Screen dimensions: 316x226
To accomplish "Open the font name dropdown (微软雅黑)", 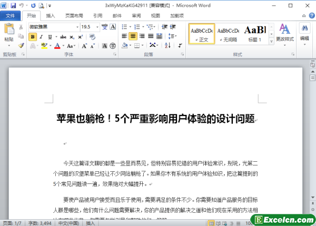I will 76,26.
